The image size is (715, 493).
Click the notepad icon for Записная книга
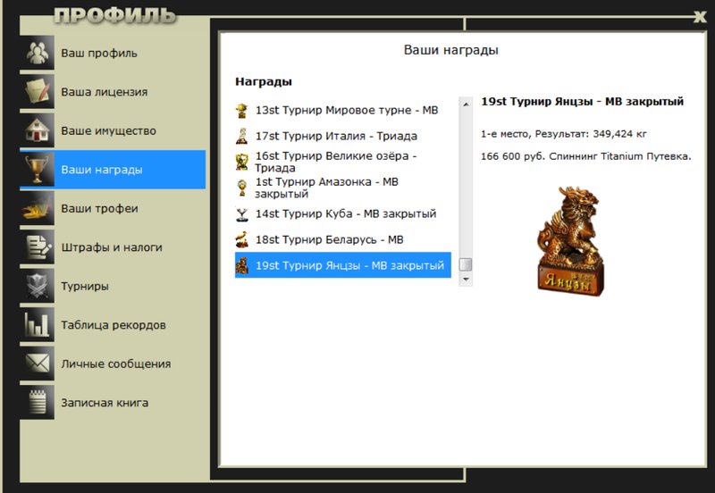(x=38, y=403)
